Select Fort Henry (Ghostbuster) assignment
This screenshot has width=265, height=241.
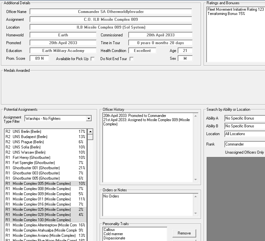[x=45, y=158]
